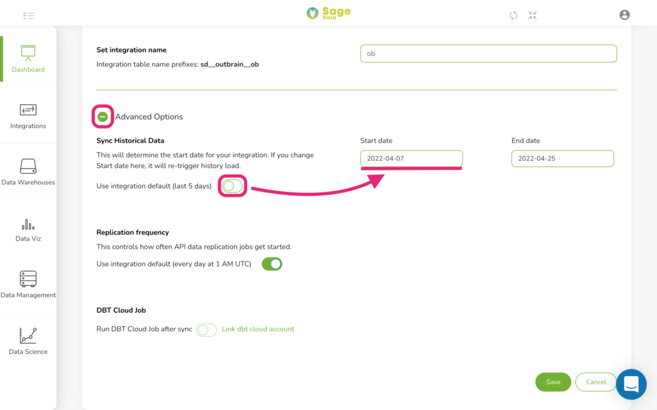The width and height of the screenshot is (657, 410).
Task: Click the refresh sync icon in header
Action: pyautogui.click(x=513, y=15)
